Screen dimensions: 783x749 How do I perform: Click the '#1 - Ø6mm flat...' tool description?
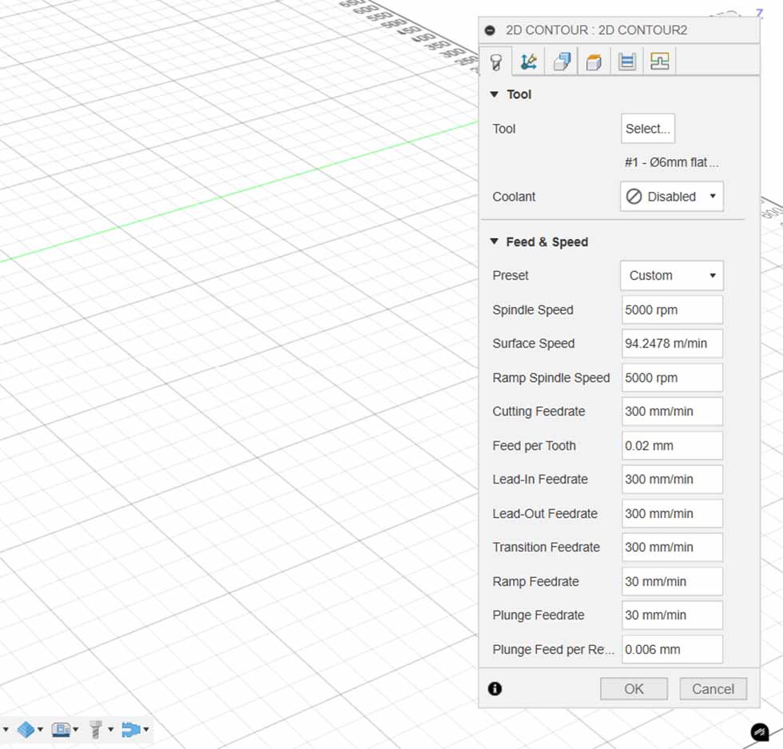[672, 162]
